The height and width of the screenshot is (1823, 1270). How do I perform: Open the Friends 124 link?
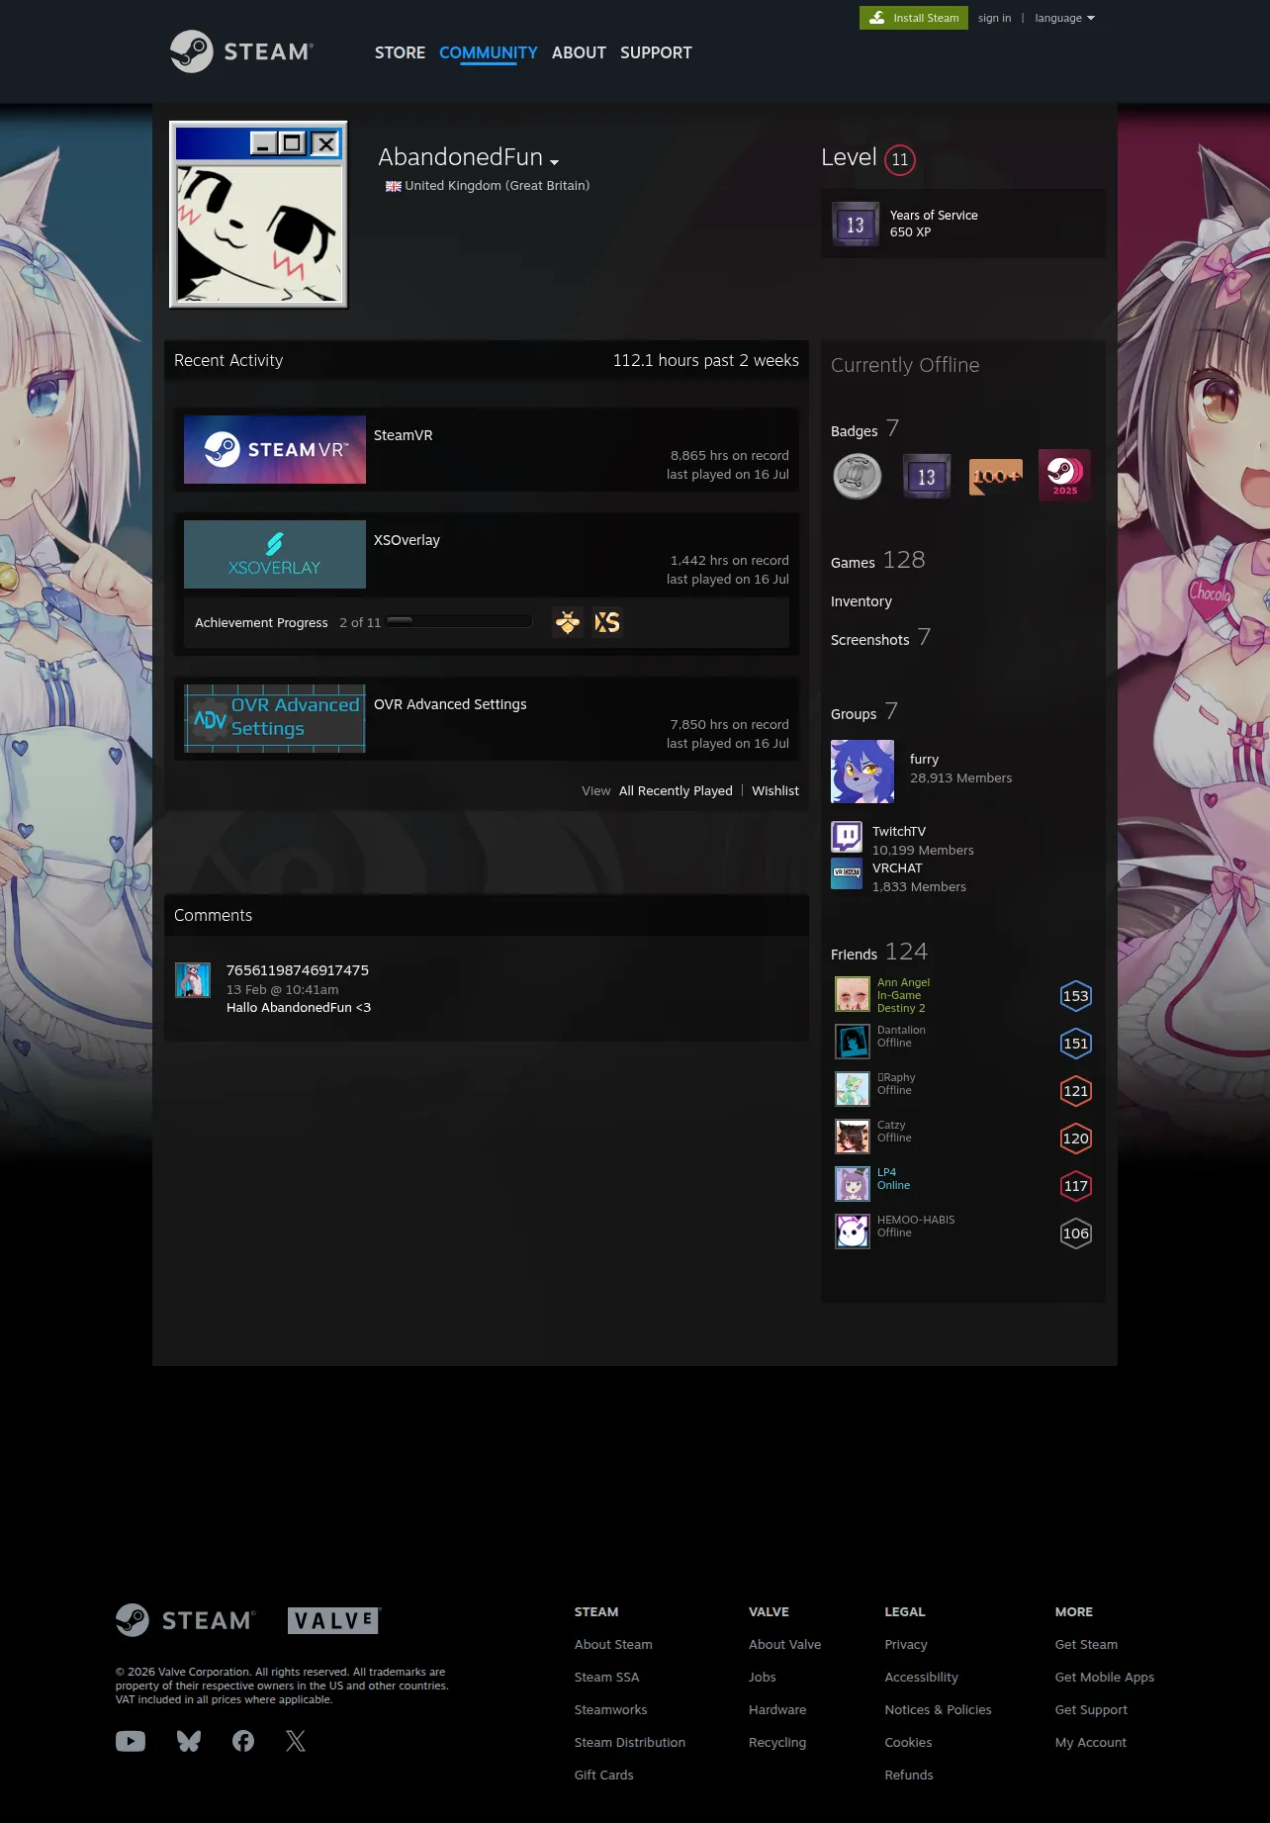(879, 953)
